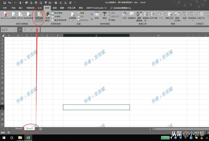Open the Name Box dropdown arrow
Screen dimensions: 209x141
click(16, 30)
